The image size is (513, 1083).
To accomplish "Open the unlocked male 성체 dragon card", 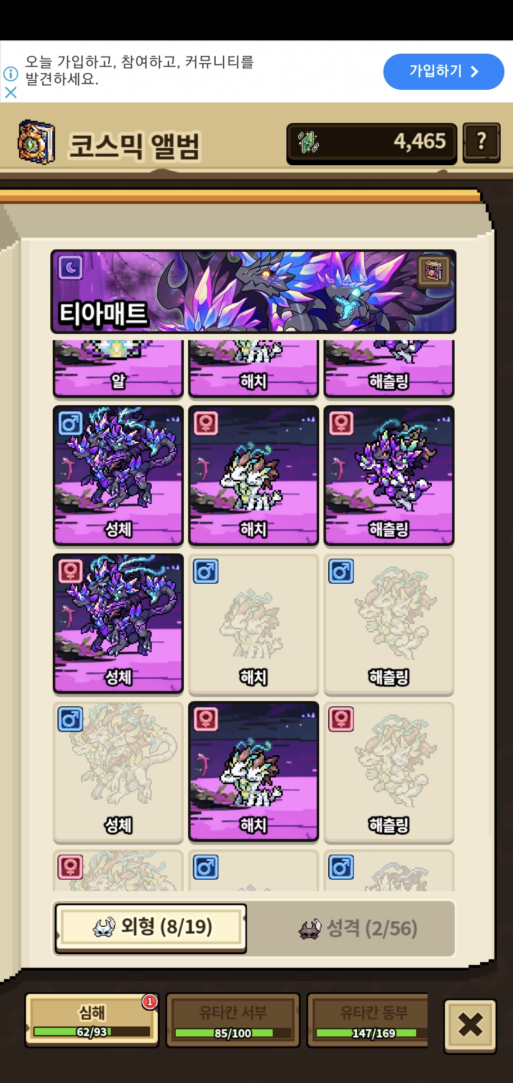I will pyautogui.click(x=118, y=475).
